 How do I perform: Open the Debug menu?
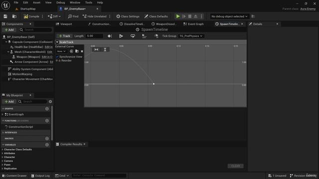pos(61,2)
